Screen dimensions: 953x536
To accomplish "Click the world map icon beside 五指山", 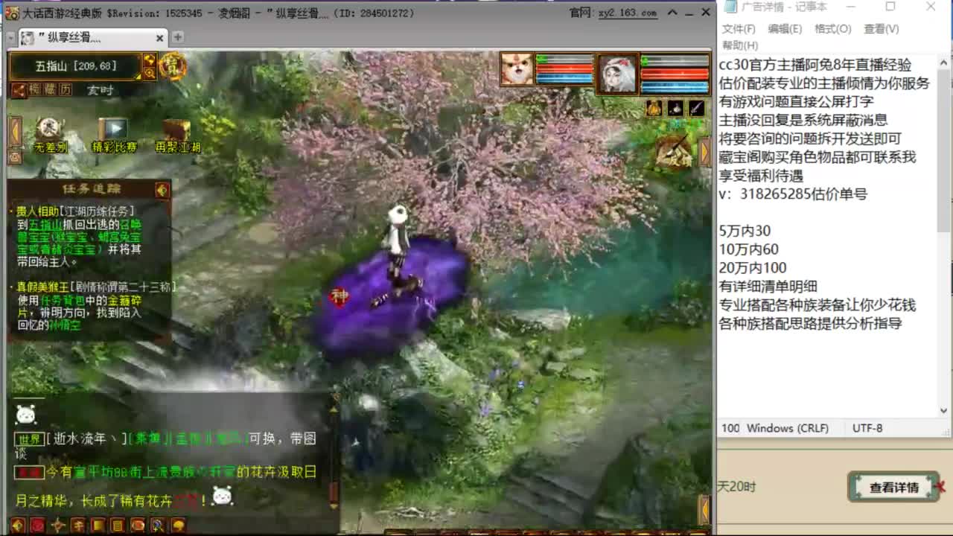I will pos(150,60).
